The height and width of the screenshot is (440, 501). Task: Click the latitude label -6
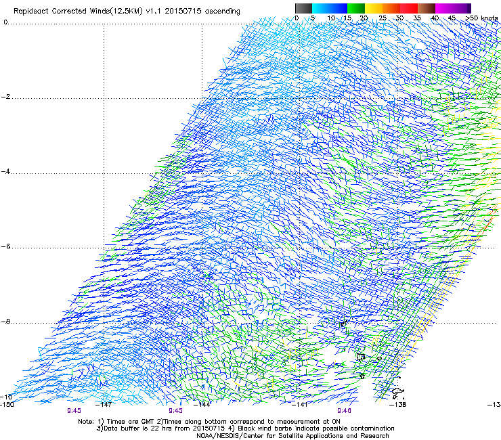5,246
